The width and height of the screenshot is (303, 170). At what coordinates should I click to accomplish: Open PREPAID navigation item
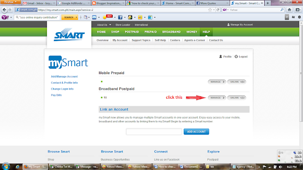(x=151, y=32)
